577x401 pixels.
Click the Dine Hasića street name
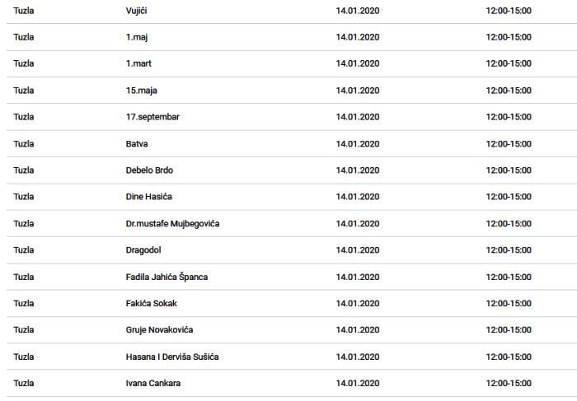click(149, 197)
